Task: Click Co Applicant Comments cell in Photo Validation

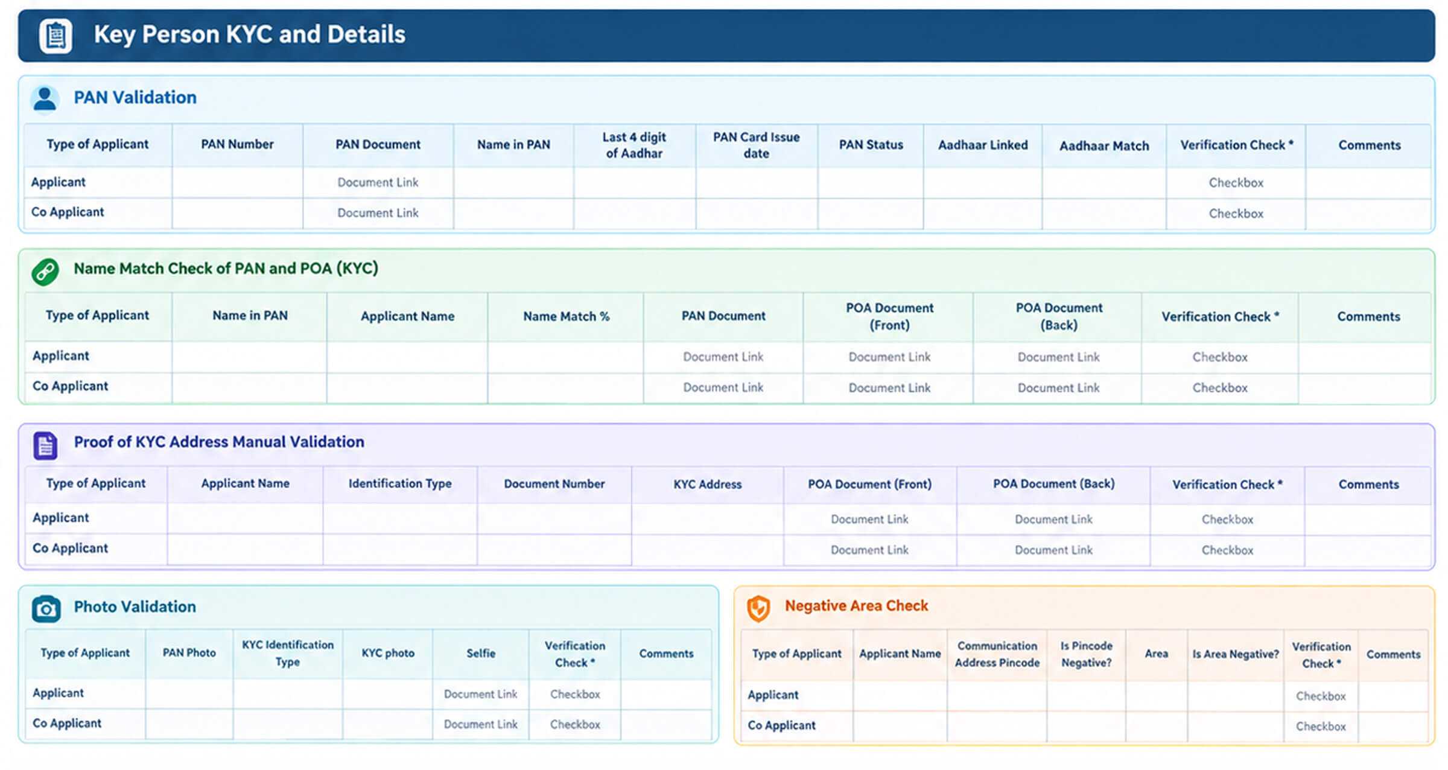Action: (x=666, y=725)
